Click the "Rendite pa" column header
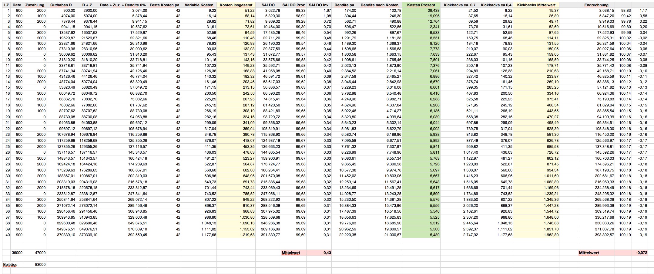The width and height of the screenshot is (654, 274). [344, 5]
